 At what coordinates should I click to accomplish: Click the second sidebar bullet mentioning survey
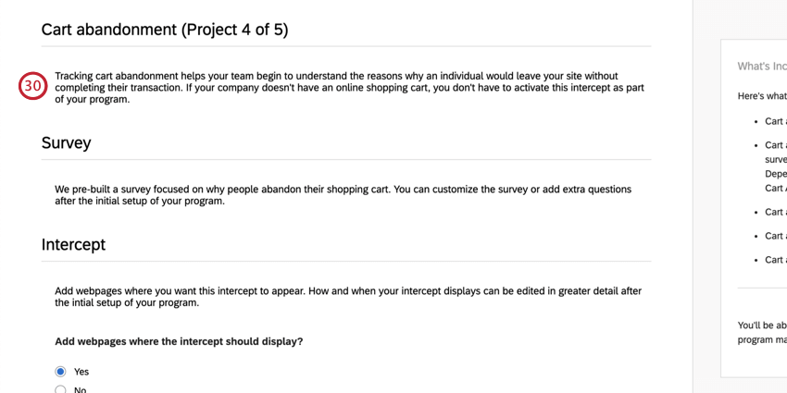[775, 159]
